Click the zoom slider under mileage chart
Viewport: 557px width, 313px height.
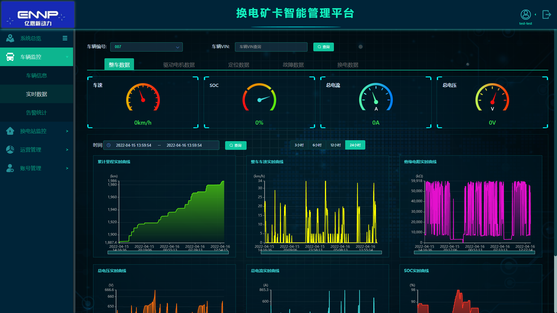click(168, 252)
